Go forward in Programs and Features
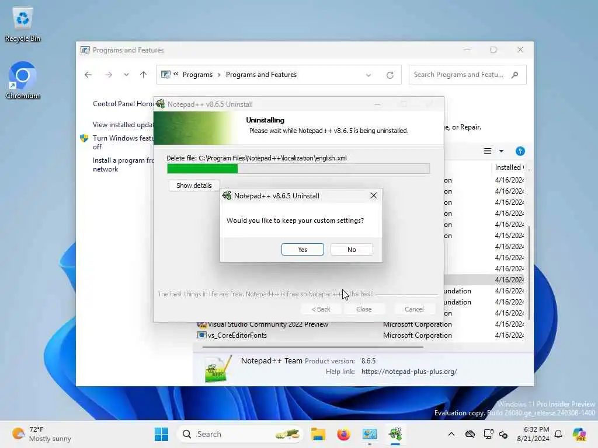 109,75
